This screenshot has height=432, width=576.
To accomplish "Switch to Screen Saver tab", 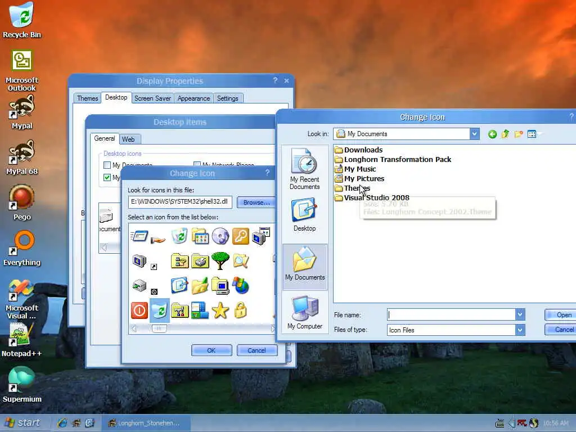I will [x=152, y=98].
